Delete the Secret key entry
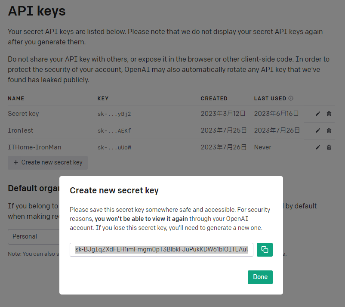 click(329, 114)
